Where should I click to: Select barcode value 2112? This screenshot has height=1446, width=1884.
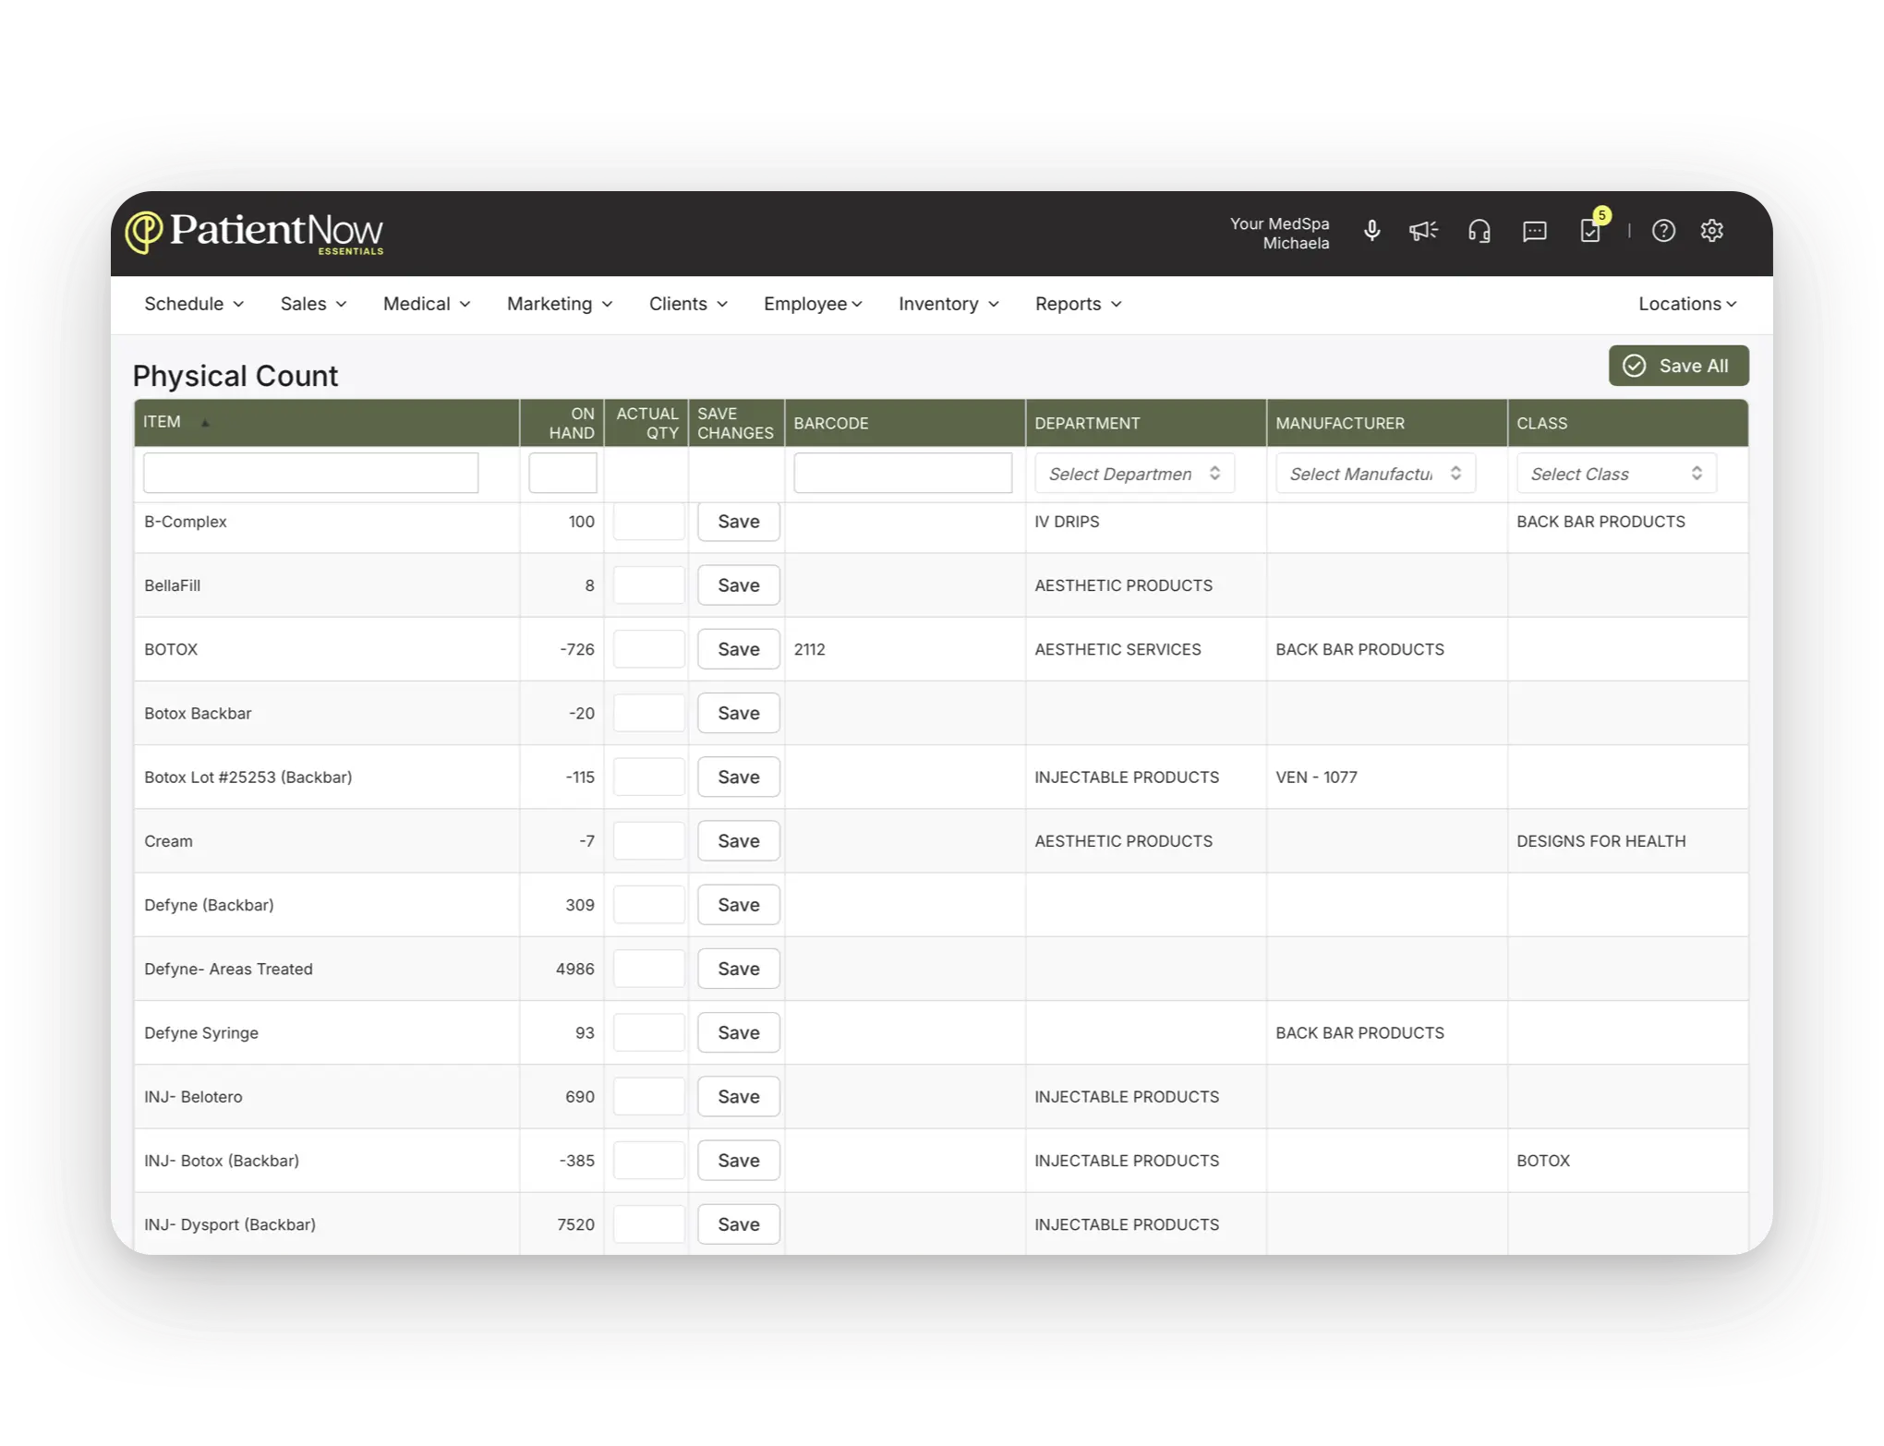click(810, 649)
